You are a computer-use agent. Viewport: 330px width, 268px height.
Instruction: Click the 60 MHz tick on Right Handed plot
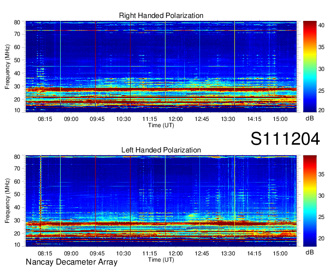[x=17, y=47]
